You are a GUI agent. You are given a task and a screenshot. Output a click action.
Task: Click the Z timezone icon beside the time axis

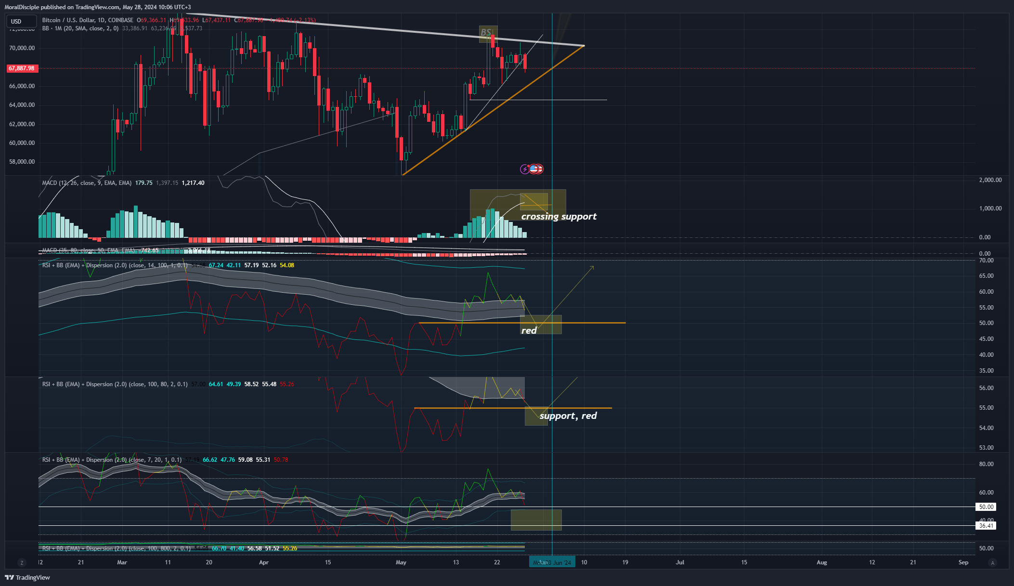point(21,562)
